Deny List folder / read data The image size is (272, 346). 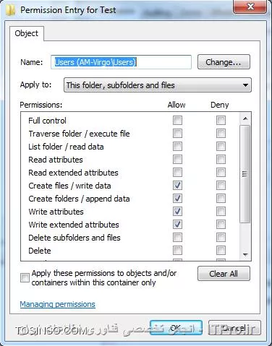tap(221, 147)
